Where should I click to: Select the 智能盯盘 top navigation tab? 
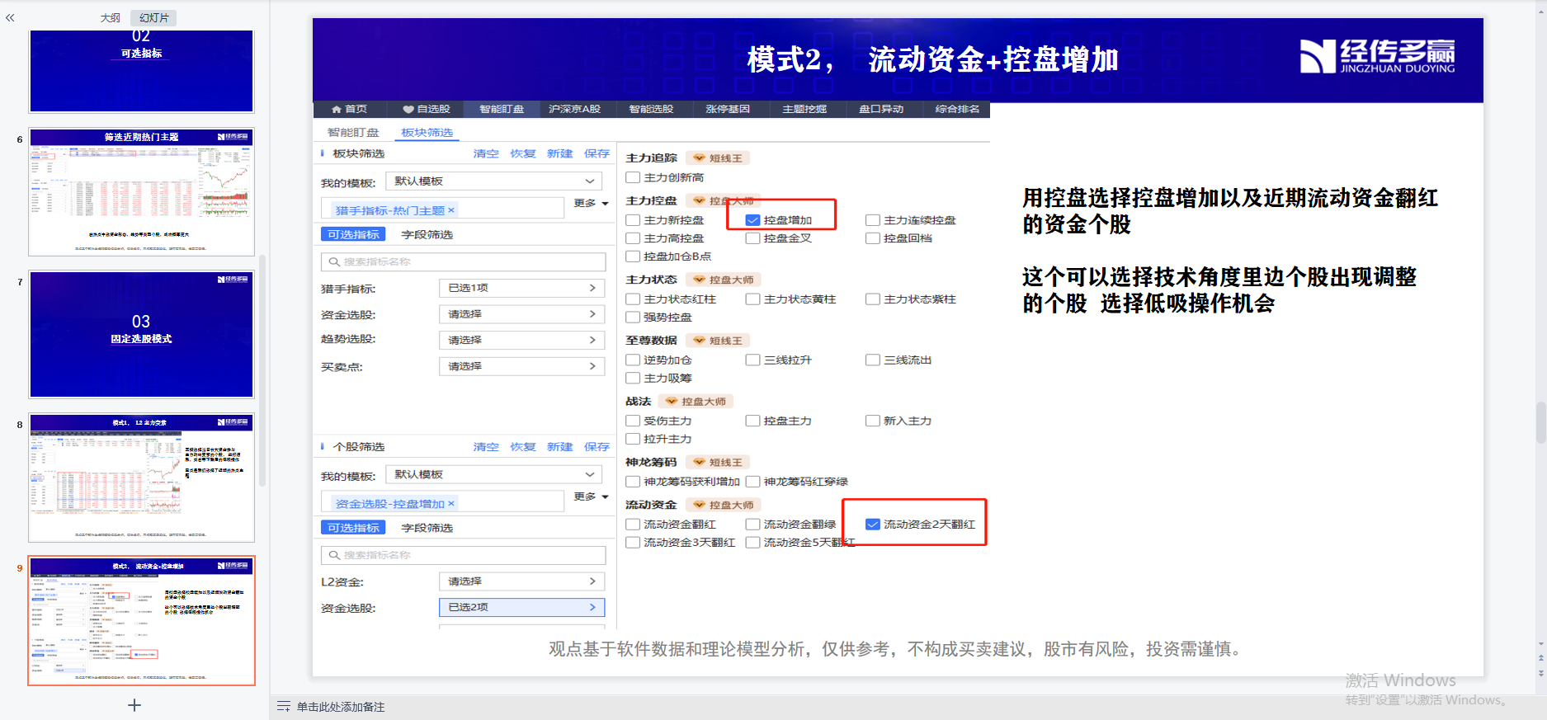point(502,109)
